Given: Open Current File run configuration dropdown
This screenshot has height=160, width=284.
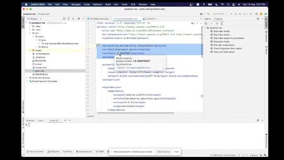Looking at the screenshot, I should 220,14.
